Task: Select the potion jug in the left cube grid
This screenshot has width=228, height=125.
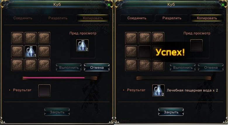Action: [31, 52]
